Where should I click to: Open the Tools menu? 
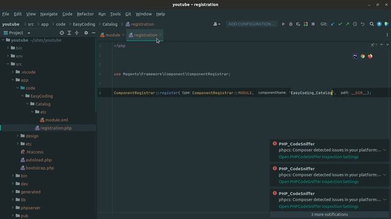click(x=115, y=14)
